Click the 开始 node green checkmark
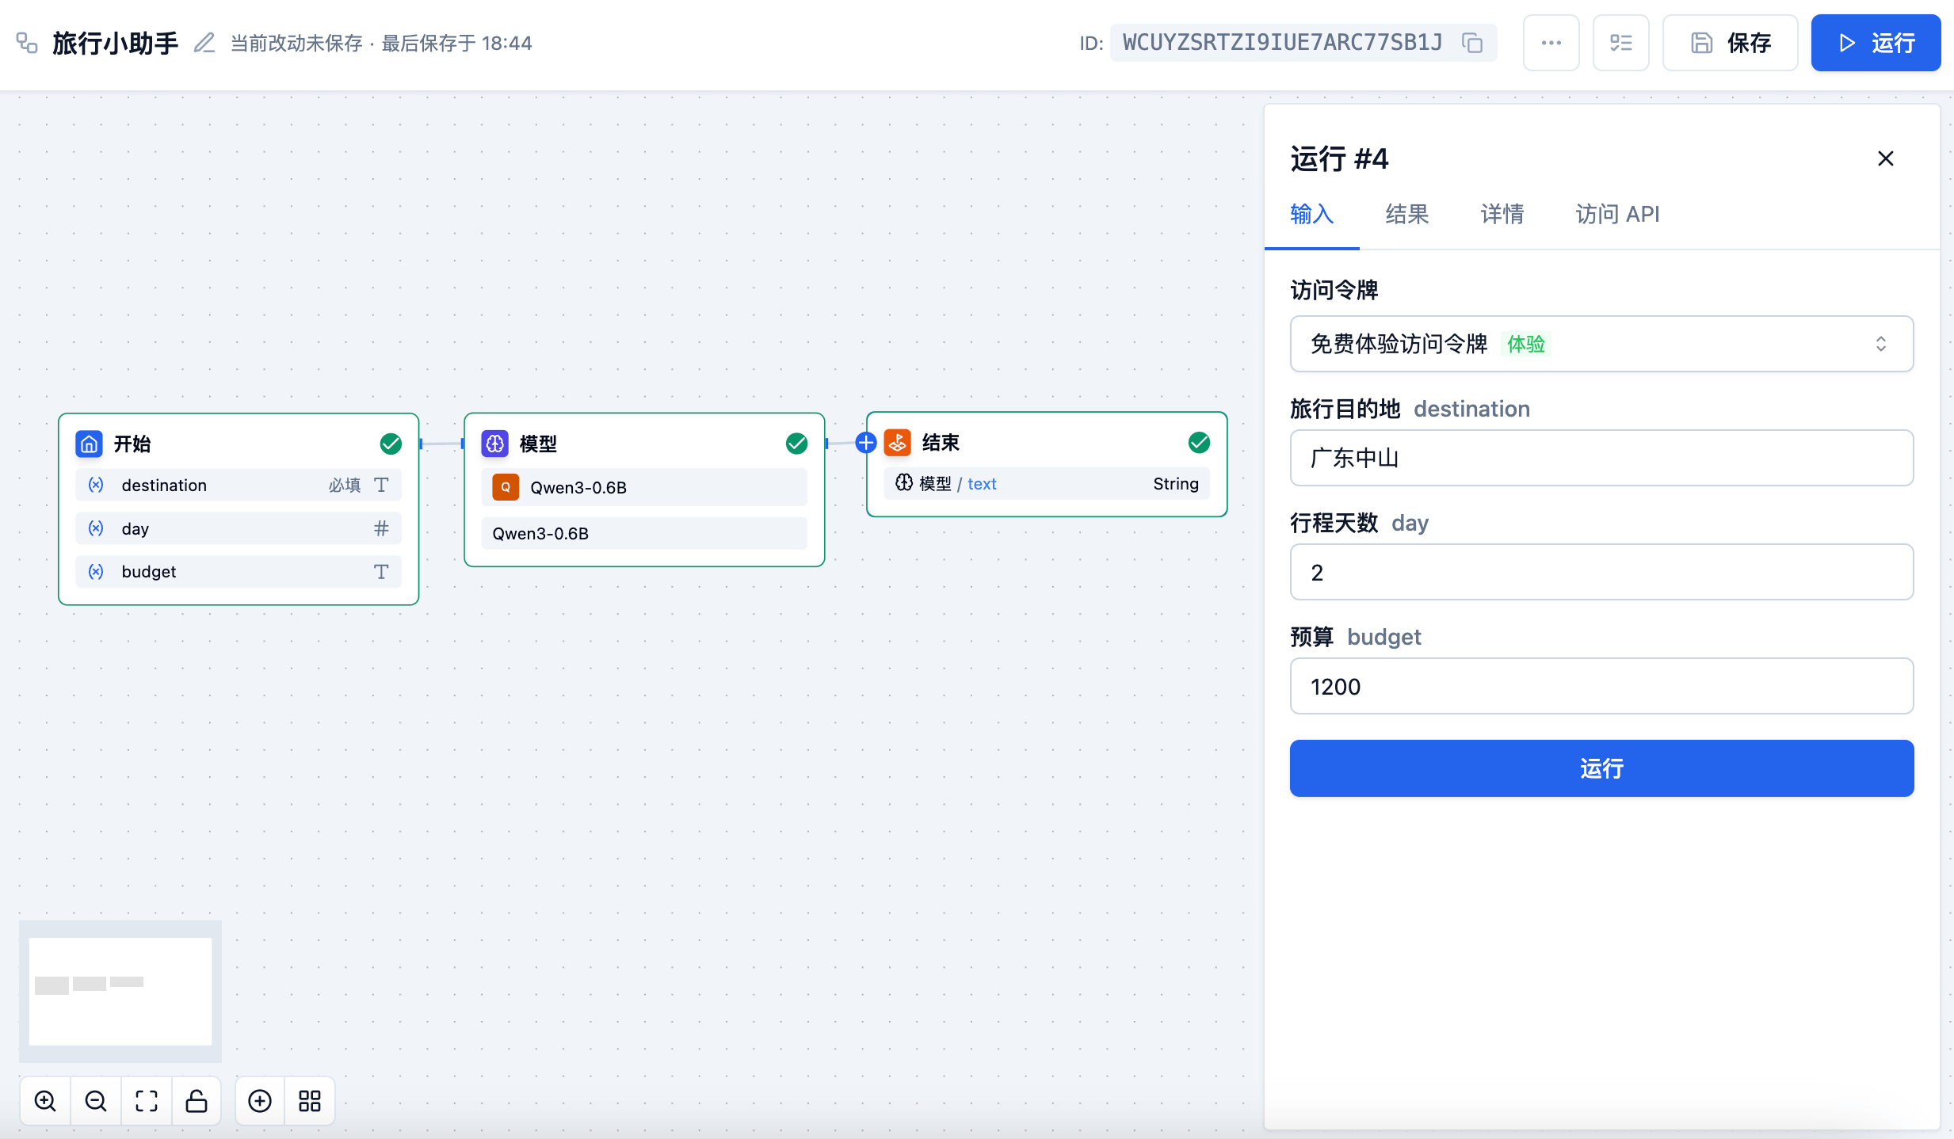The image size is (1954, 1139). pyautogui.click(x=391, y=444)
